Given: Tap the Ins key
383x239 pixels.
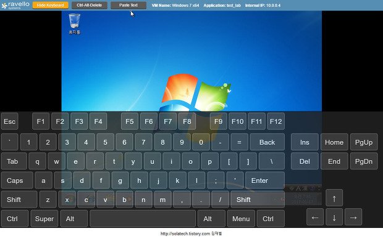Looking at the screenshot, I should coord(305,142).
